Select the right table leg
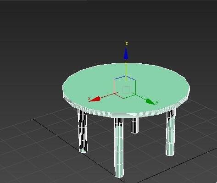Screen dimensions: 217x183 click(171, 132)
